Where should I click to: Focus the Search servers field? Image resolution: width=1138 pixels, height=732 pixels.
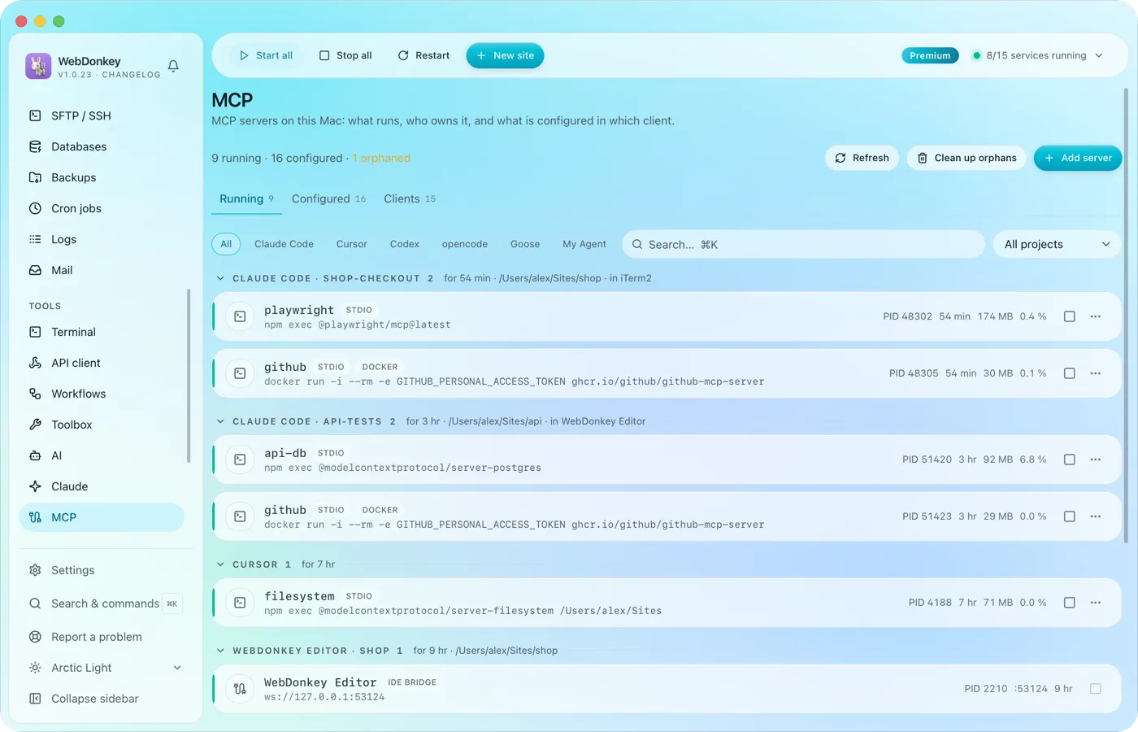pyautogui.click(x=803, y=244)
